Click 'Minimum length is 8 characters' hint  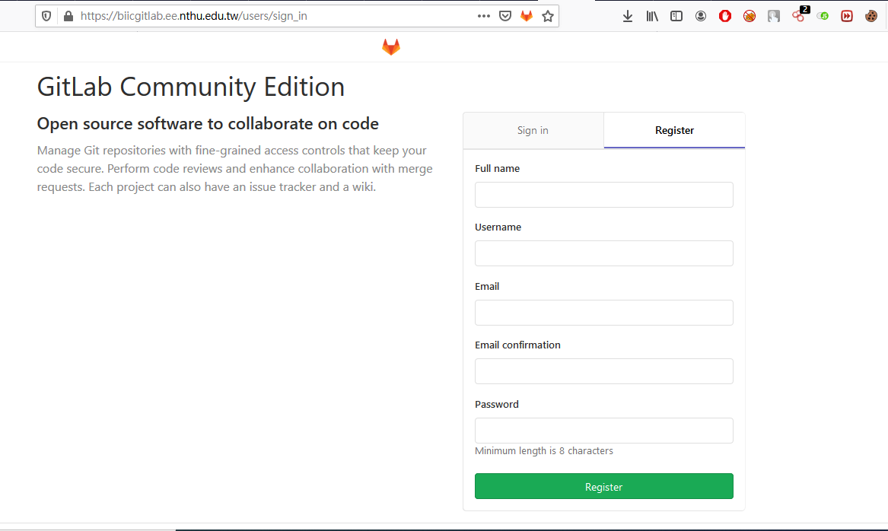pos(543,450)
